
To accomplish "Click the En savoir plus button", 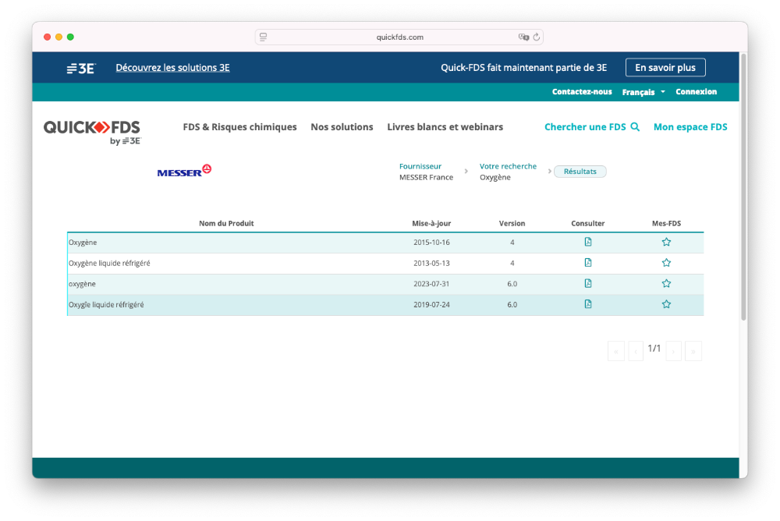I will pyautogui.click(x=665, y=68).
